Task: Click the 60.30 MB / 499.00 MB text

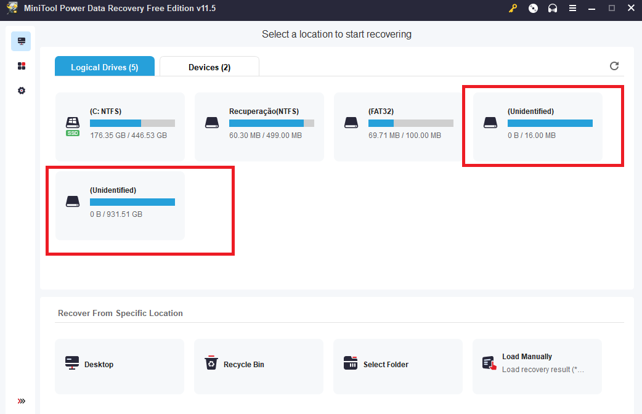Action: [x=266, y=135]
